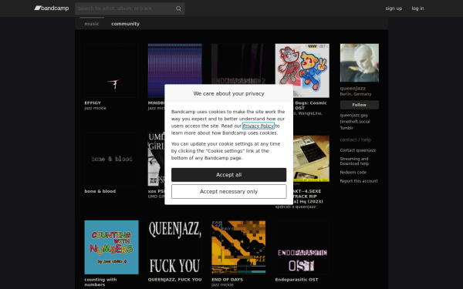Click the Berlin, Germany location text

pyautogui.click(x=356, y=94)
